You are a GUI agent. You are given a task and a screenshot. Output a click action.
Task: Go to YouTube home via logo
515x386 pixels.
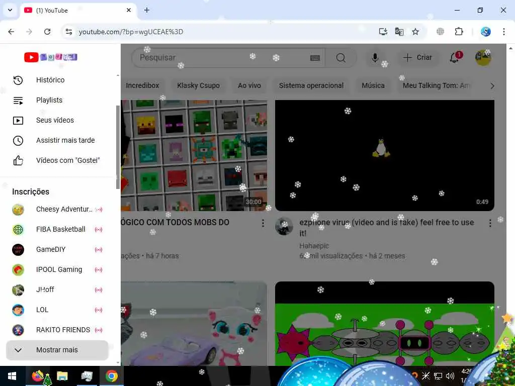51,57
